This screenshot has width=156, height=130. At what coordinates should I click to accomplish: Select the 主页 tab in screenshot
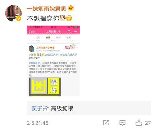pos(38,37)
